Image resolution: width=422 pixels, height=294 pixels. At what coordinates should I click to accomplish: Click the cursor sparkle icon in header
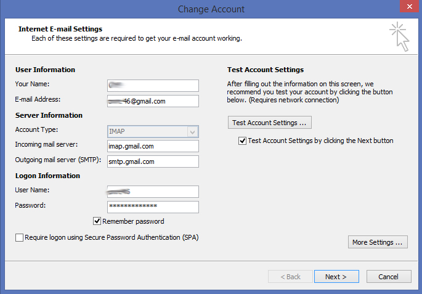coord(399,36)
